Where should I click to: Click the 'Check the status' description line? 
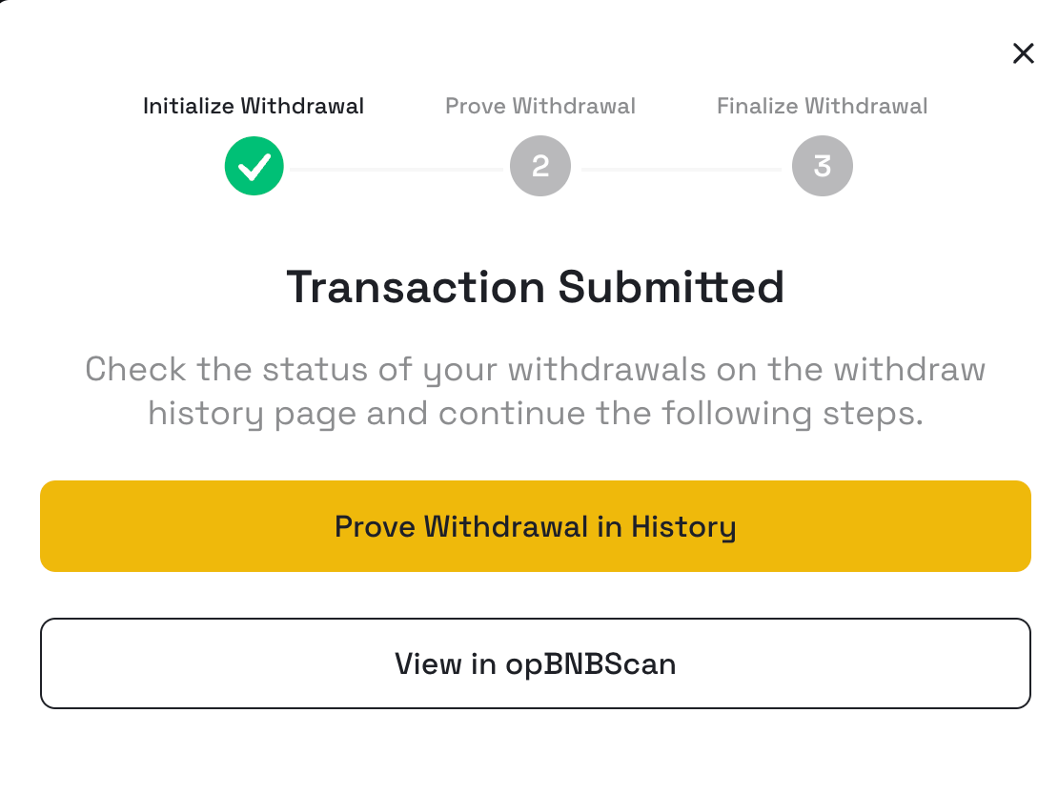point(536,370)
